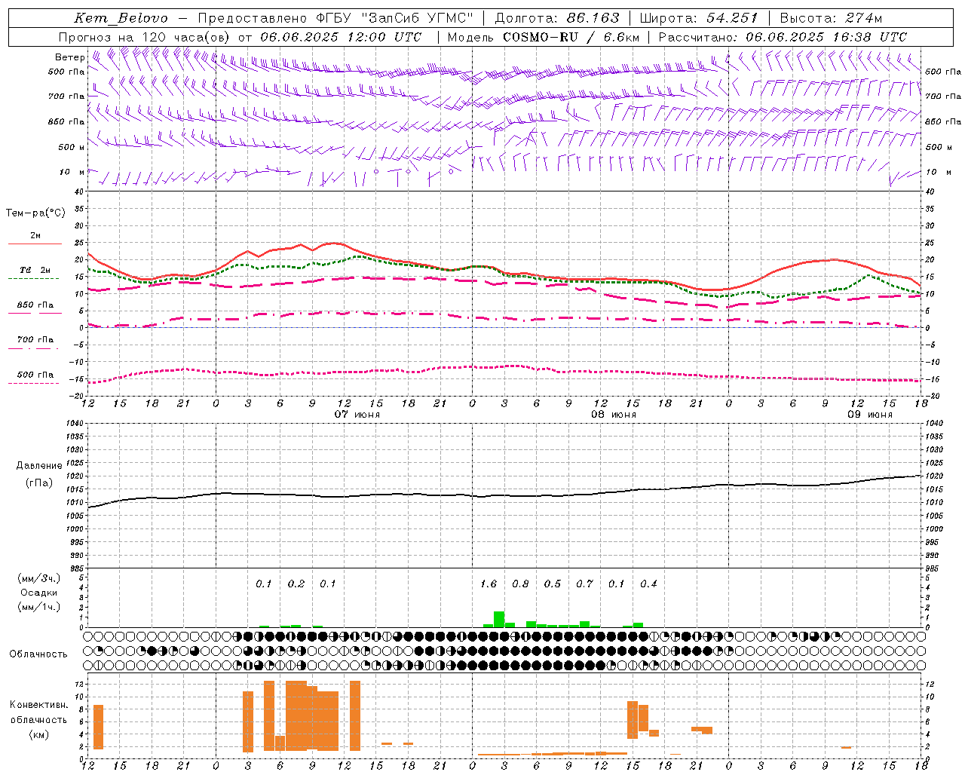Click the 08 июня date label

614,415
